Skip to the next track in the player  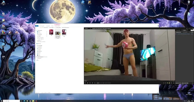(92, 83)
